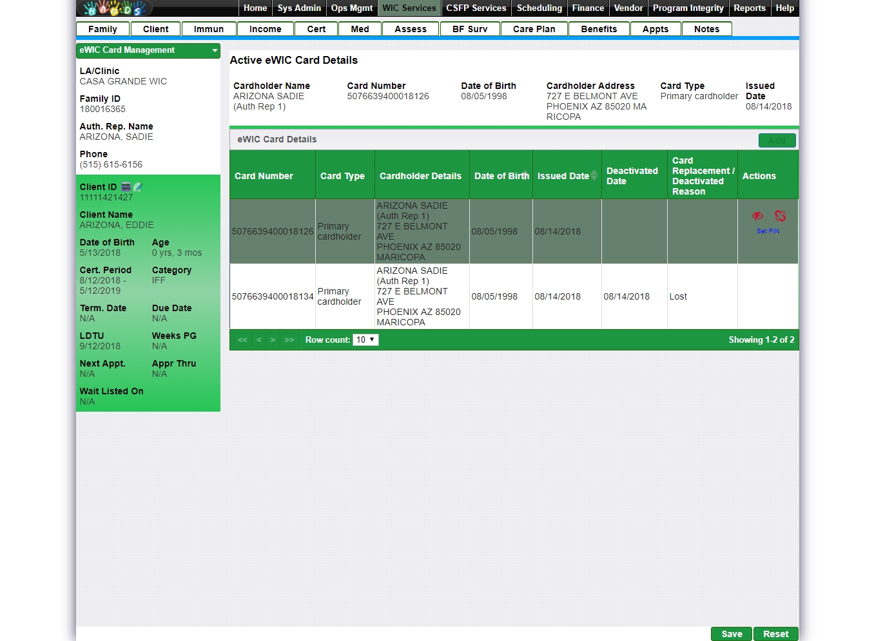Screen dimensions: 874x641
Task: Go to the next page of results
Action: point(273,340)
